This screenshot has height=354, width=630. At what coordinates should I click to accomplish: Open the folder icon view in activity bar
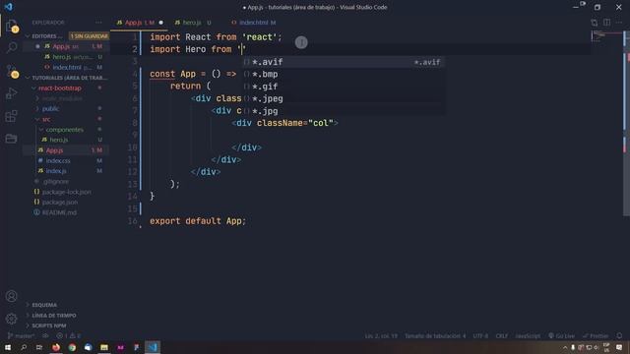(x=11, y=139)
